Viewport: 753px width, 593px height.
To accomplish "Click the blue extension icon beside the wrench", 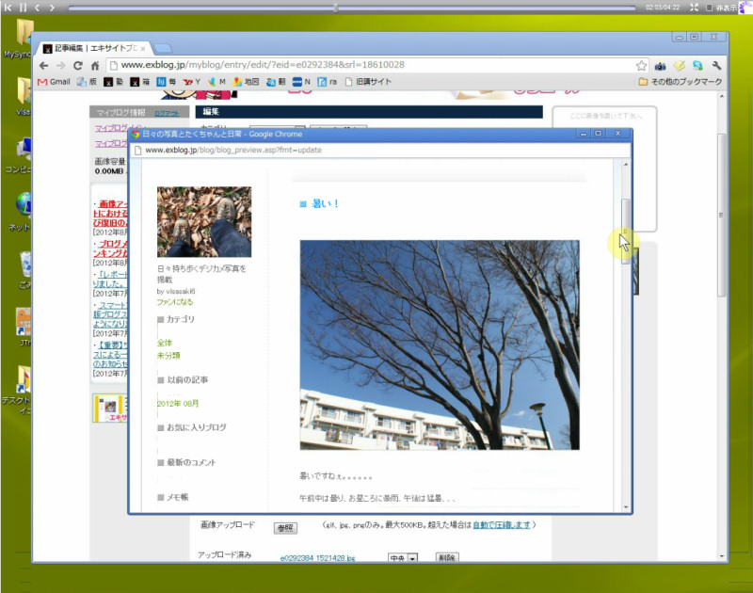I will [697, 65].
